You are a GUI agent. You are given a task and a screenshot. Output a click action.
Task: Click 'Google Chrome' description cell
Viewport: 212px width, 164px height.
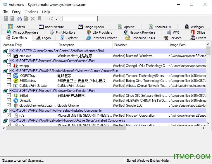[x=68, y=106]
